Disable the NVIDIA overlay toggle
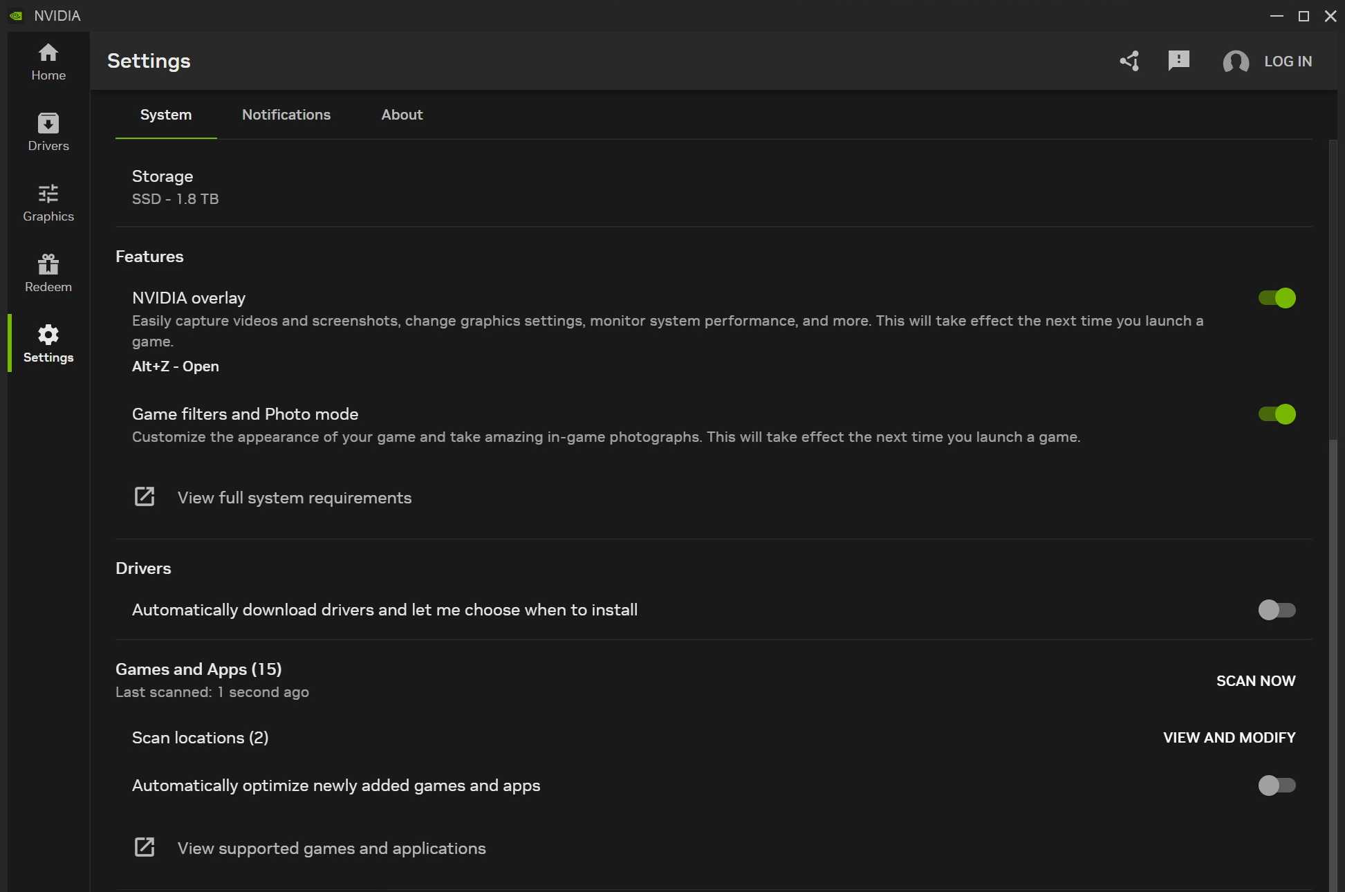Viewport: 1345px width, 892px height. click(1276, 298)
